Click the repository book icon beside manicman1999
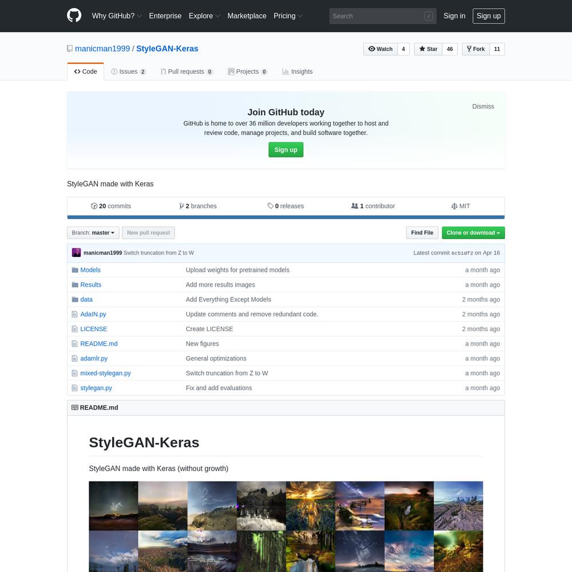Image resolution: width=572 pixels, height=572 pixels. pos(70,49)
